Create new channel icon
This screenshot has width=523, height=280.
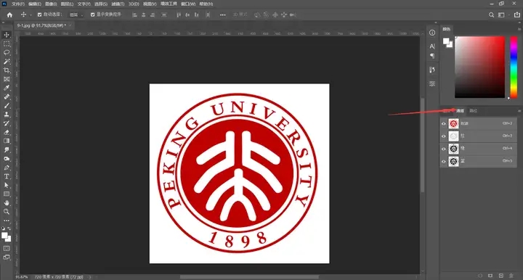(501, 276)
